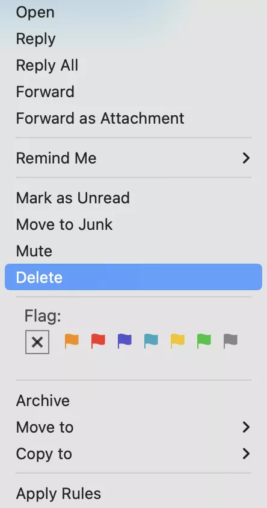
Task: Apply the red flag
Action: pyautogui.click(x=98, y=341)
